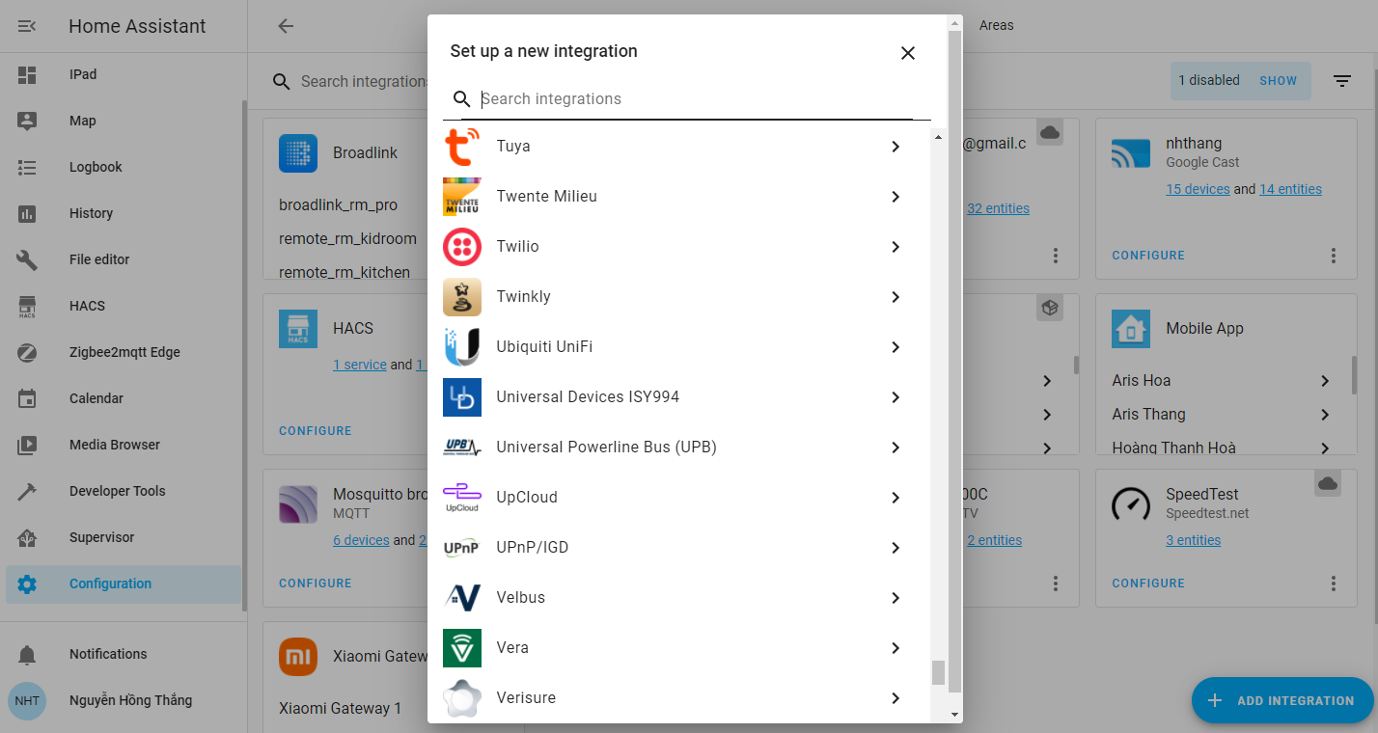1378x733 pixels.
Task: Focus the Search integrations field in dialog
Action: click(x=695, y=99)
